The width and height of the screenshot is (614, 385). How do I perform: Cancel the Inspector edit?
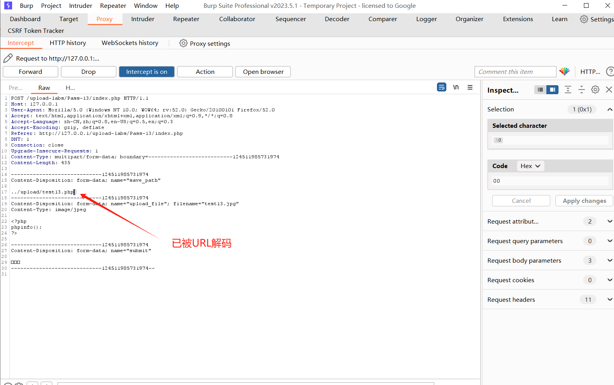[521, 201]
